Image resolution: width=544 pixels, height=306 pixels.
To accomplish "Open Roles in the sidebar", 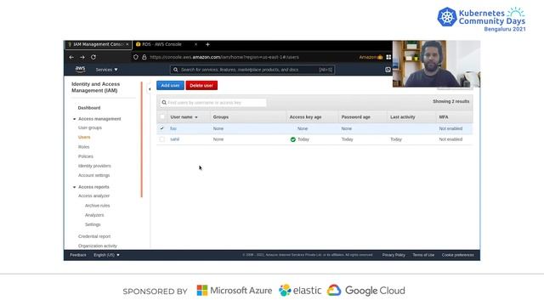I will pyautogui.click(x=83, y=147).
